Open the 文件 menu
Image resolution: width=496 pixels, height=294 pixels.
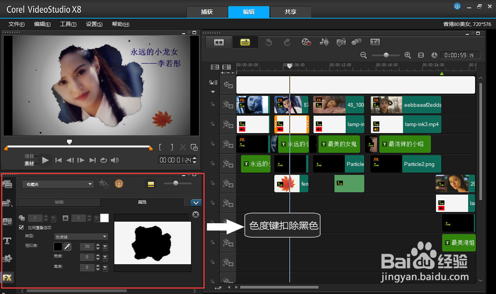16,24
